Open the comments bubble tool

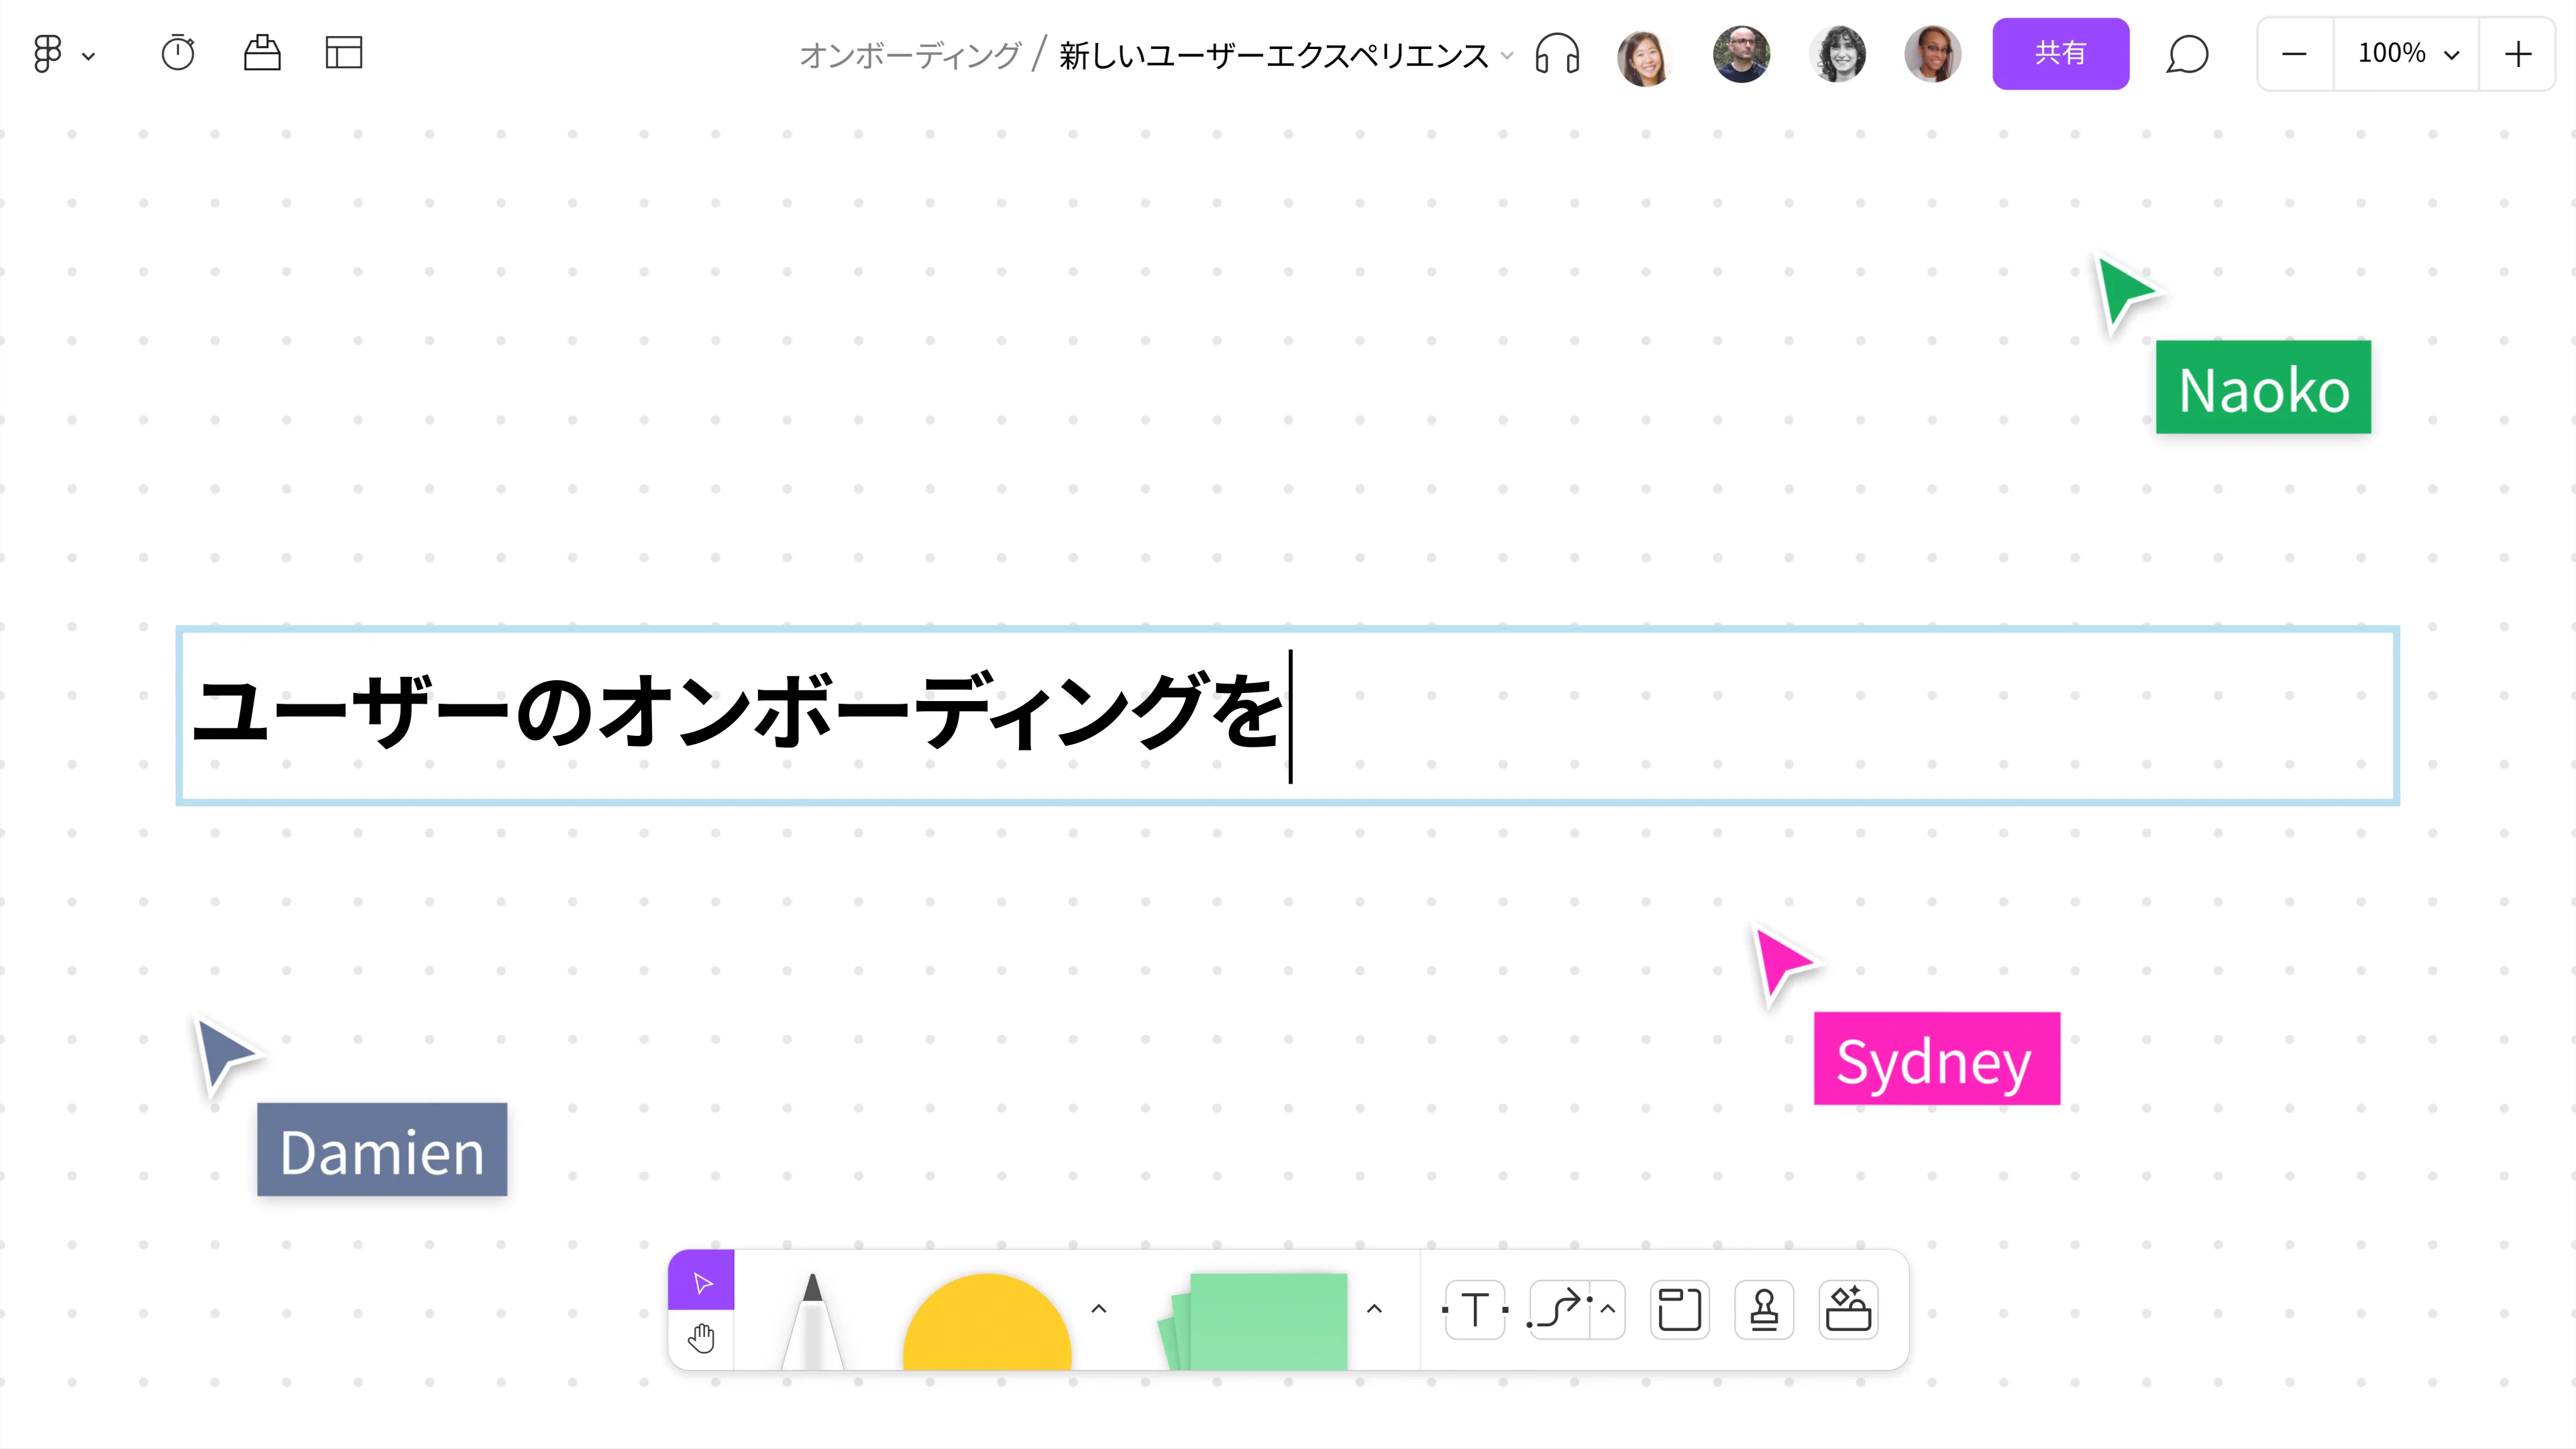2187,54
